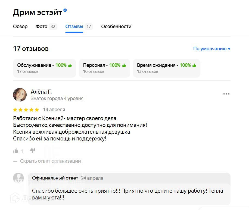This screenshot has height=210, width=249.
Task: Hide the organization reply via Скрыть ответ организации
Action: point(50,161)
